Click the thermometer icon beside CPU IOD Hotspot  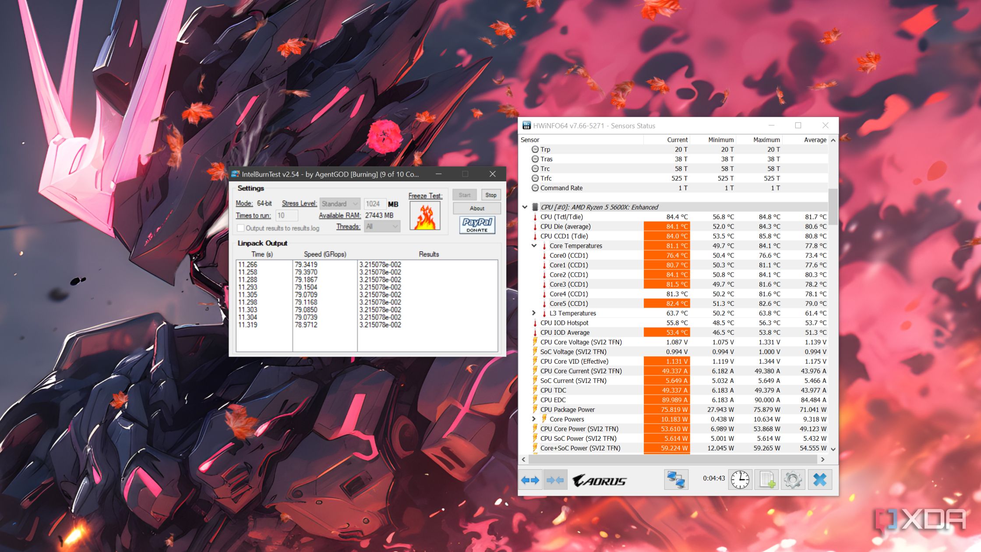click(535, 323)
